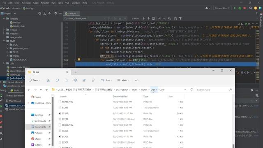
Task: Go back in File Explorer navigation
Action: coord(29,90)
